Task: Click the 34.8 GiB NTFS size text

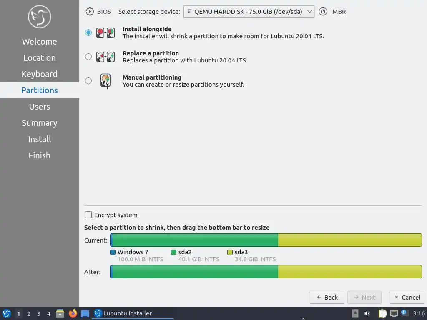Action: point(255,259)
